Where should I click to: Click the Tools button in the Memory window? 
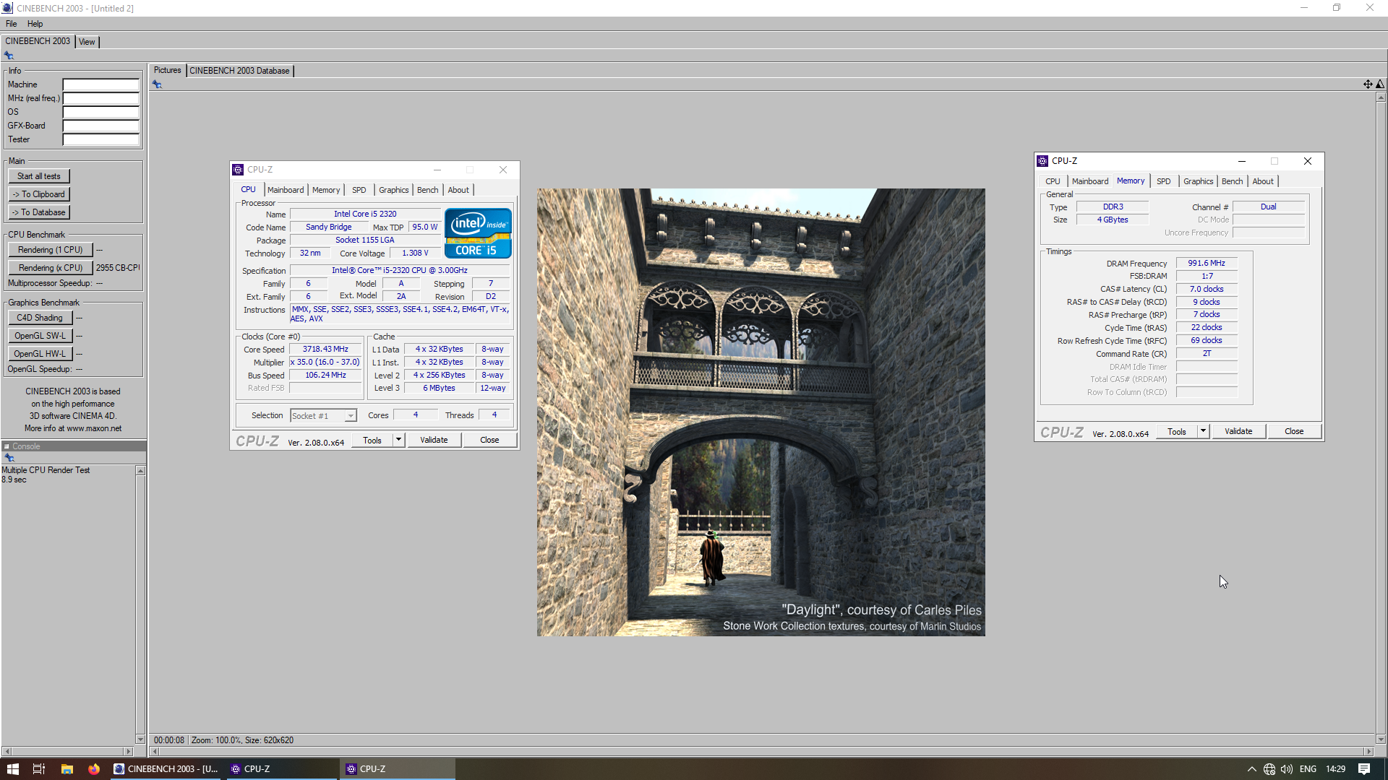[1177, 431]
